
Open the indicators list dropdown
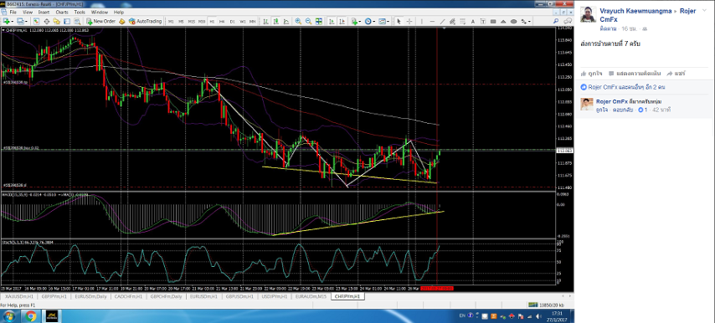(x=360, y=22)
